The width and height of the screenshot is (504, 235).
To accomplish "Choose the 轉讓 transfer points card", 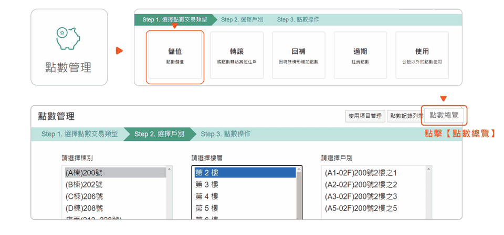I will coord(237,55).
